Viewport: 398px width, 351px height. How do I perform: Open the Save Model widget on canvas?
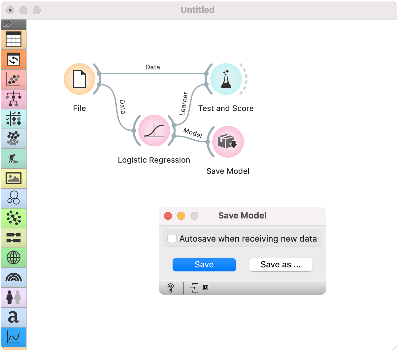(x=228, y=141)
